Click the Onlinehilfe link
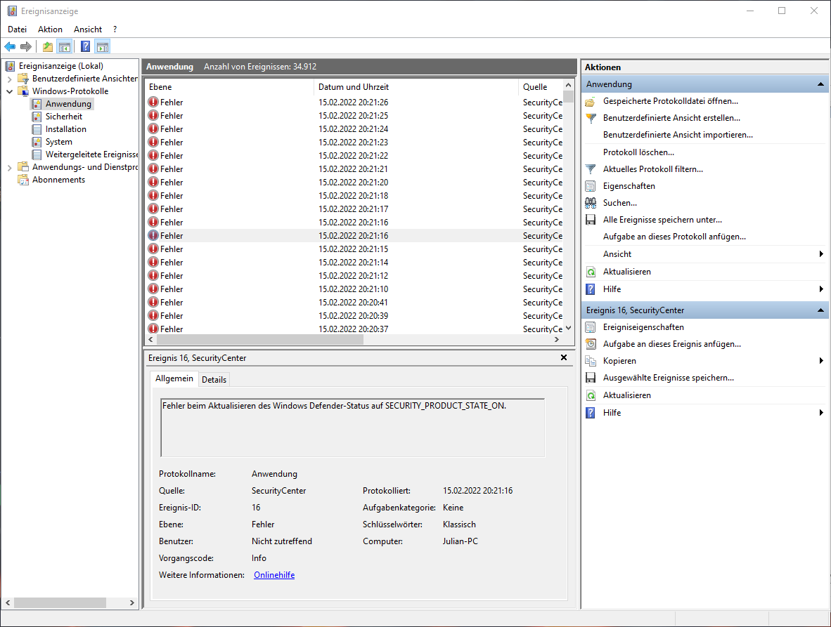Screen dimensions: 831x627 [x=273, y=574]
